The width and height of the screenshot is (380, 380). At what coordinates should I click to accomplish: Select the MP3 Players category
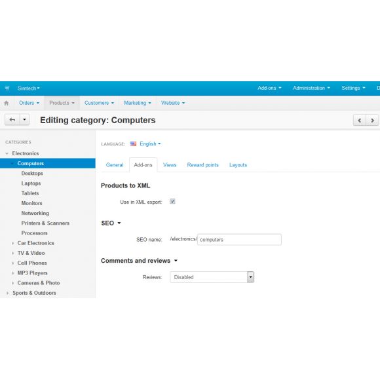click(x=33, y=273)
